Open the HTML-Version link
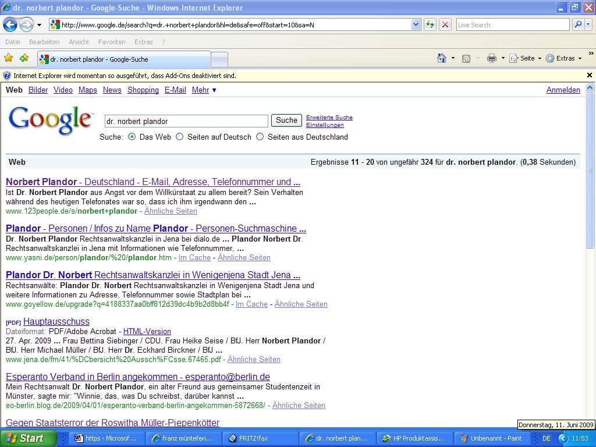The height and width of the screenshot is (447, 596). 147,331
